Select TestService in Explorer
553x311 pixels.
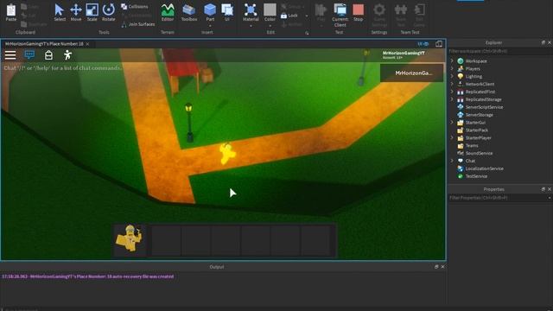point(476,176)
